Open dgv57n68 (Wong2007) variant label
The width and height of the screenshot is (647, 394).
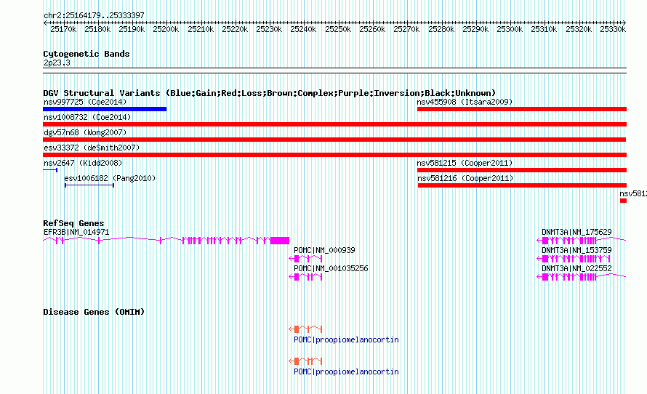[85, 132]
